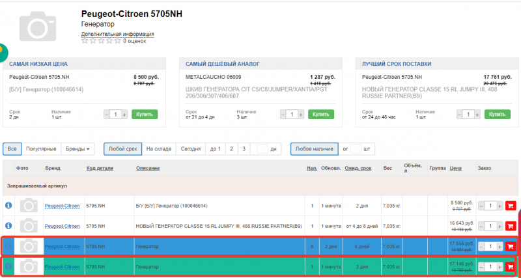Rate product using the star rating

click(x=102, y=41)
